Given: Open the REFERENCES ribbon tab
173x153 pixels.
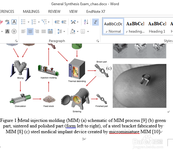Looking at the screenshot, I should pos(7,12).
